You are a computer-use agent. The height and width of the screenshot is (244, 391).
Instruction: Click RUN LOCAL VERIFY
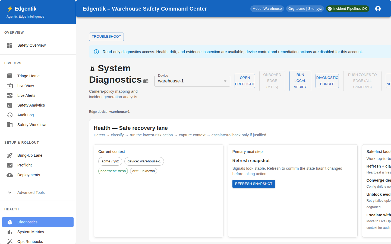coord(300,81)
